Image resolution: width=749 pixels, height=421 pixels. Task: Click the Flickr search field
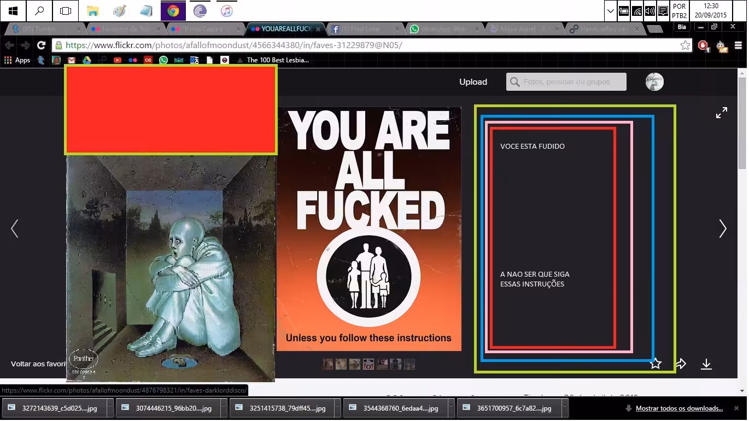tap(566, 82)
